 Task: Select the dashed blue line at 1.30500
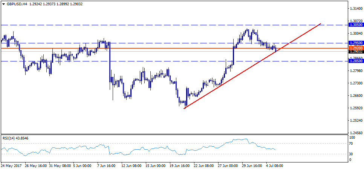151,25
